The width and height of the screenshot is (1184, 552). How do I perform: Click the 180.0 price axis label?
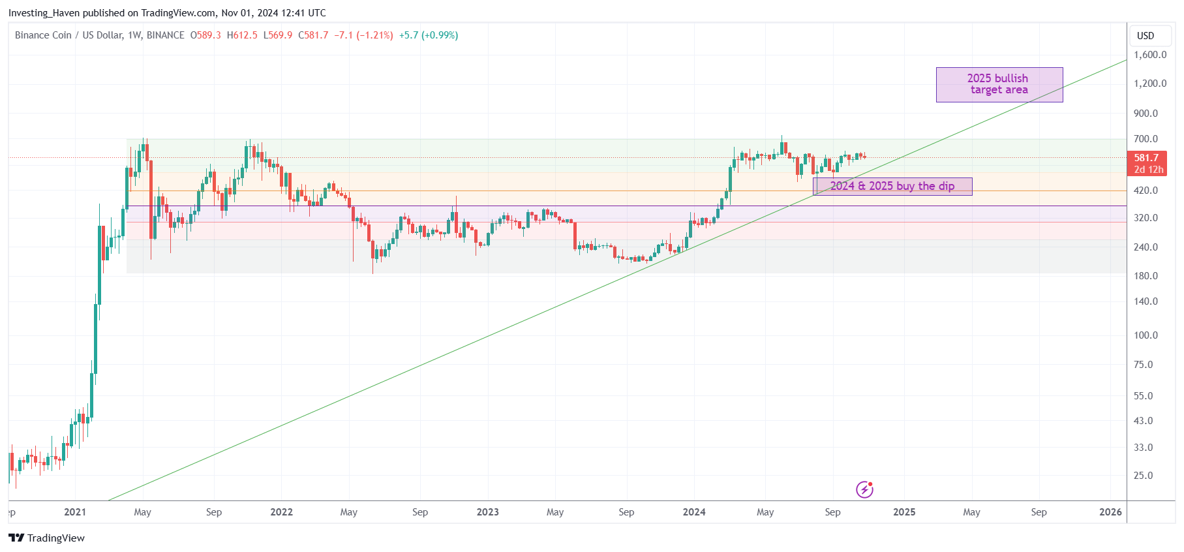coord(1146,276)
